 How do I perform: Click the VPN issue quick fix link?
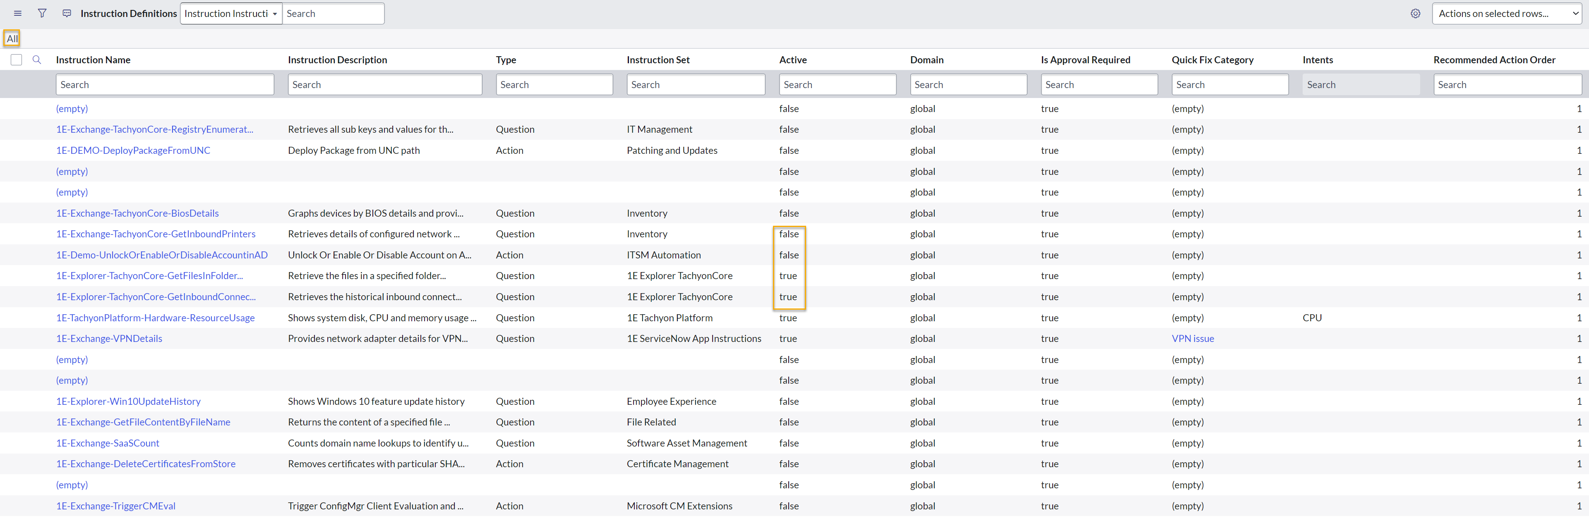[x=1192, y=339]
